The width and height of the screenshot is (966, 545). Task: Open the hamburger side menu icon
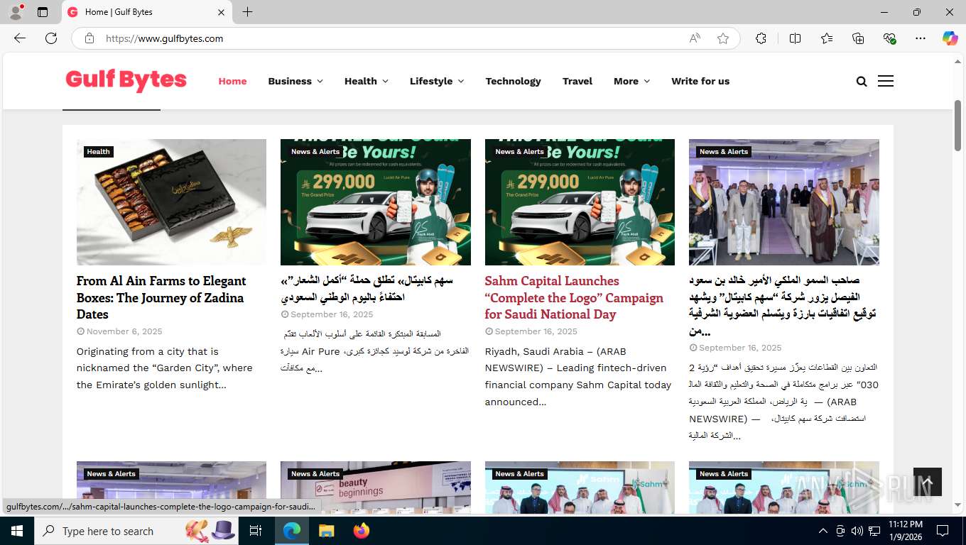pos(886,81)
